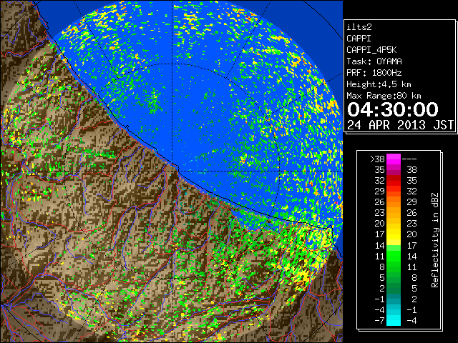Select the 'Max Range:80 km' text
The image size is (458, 343).
click(384, 96)
